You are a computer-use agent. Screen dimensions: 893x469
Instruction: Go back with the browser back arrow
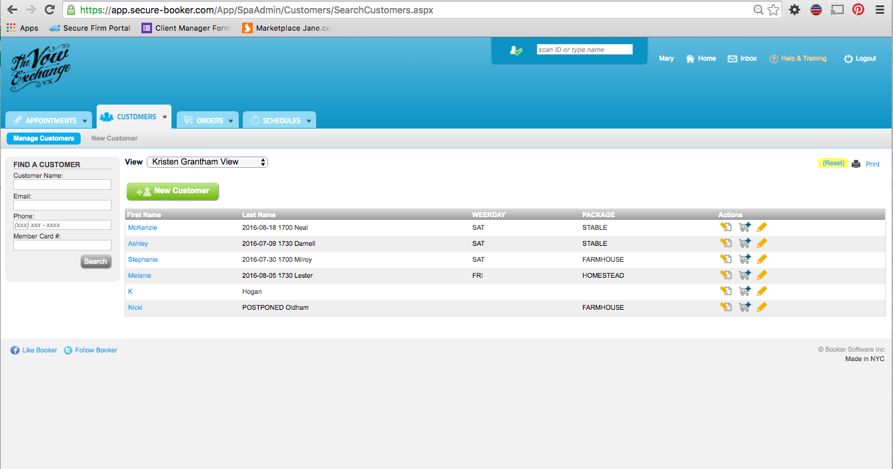point(12,9)
